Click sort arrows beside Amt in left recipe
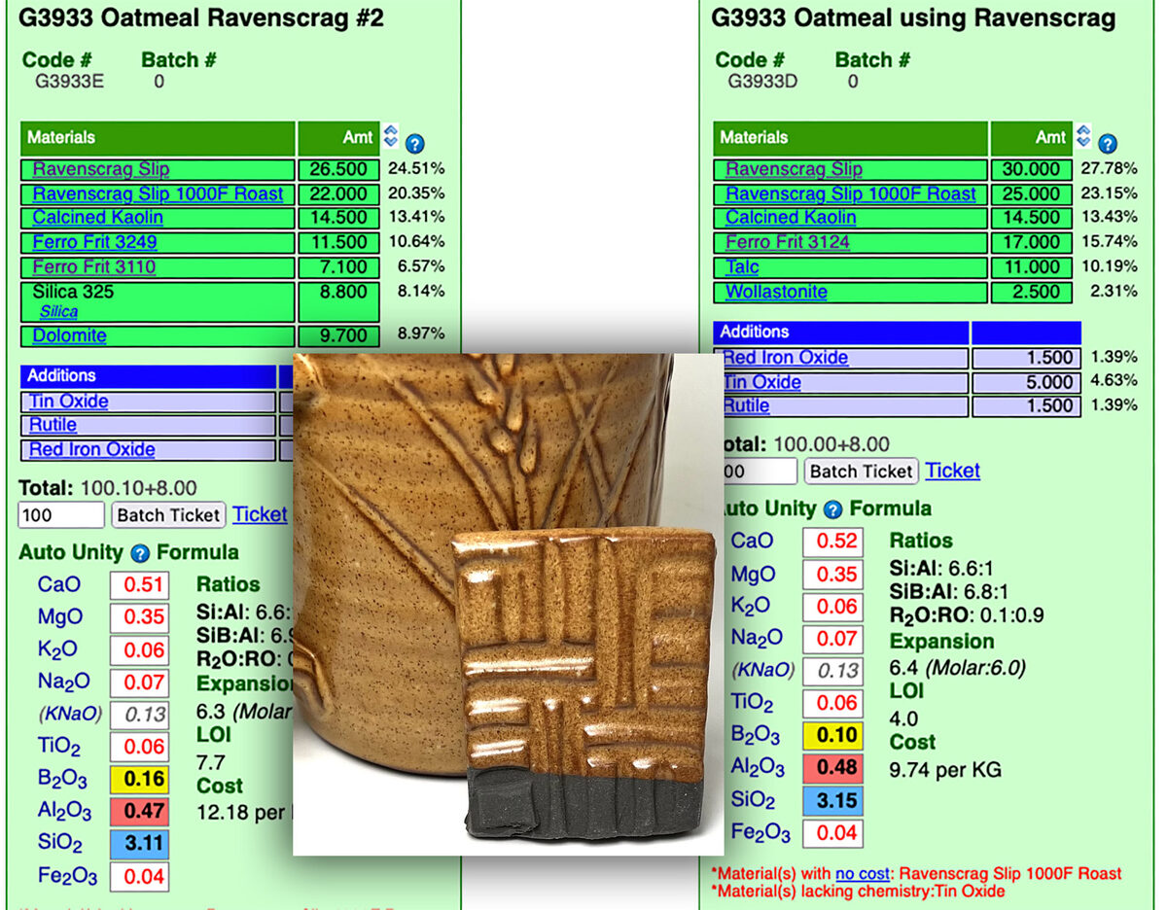 391,135
